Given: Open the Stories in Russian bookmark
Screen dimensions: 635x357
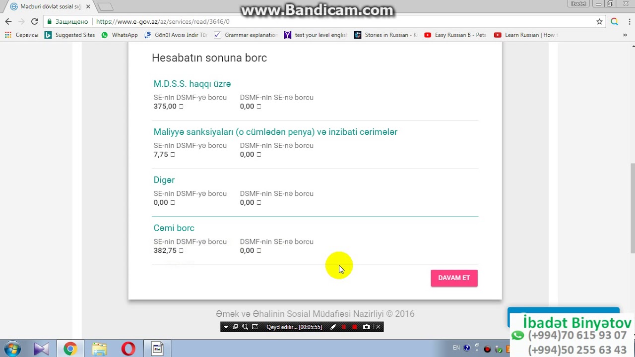Looking at the screenshot, I should [385, 35].
